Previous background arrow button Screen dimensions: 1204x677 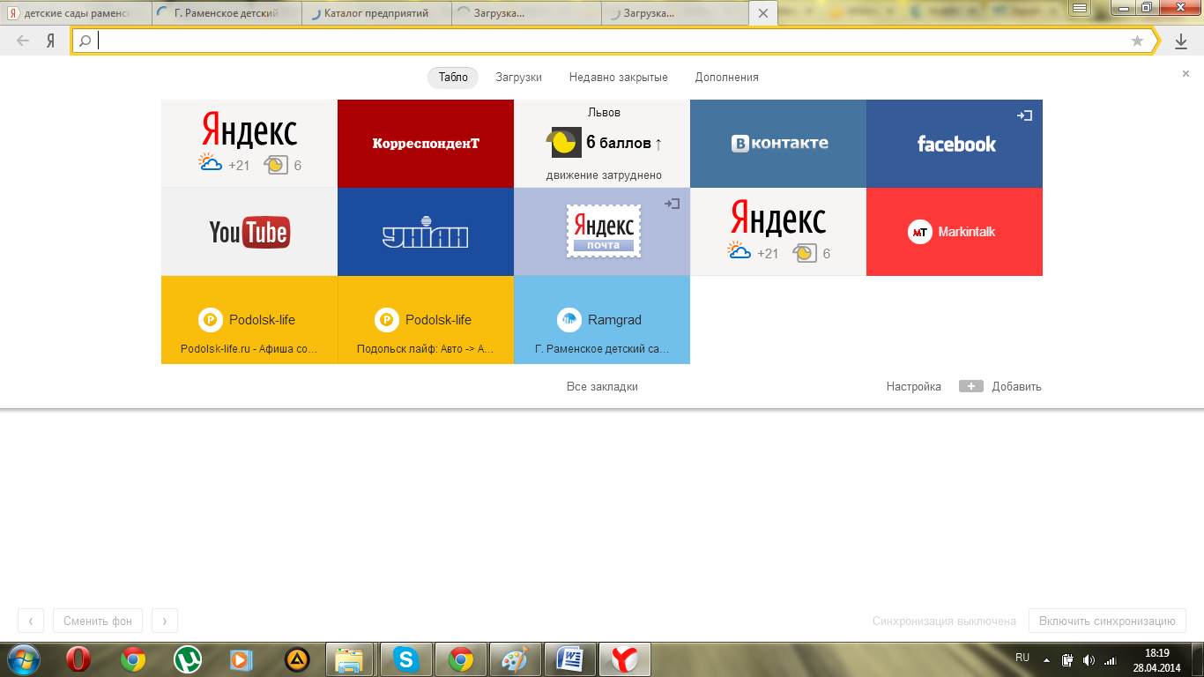coord(31,621)
